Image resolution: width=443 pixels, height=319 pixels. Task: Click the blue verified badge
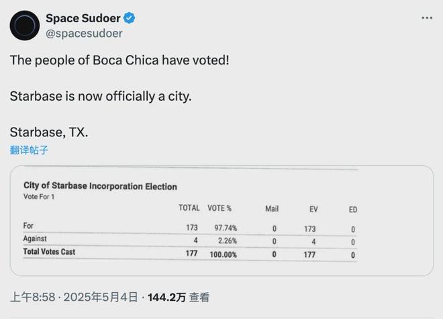(130, 18)
